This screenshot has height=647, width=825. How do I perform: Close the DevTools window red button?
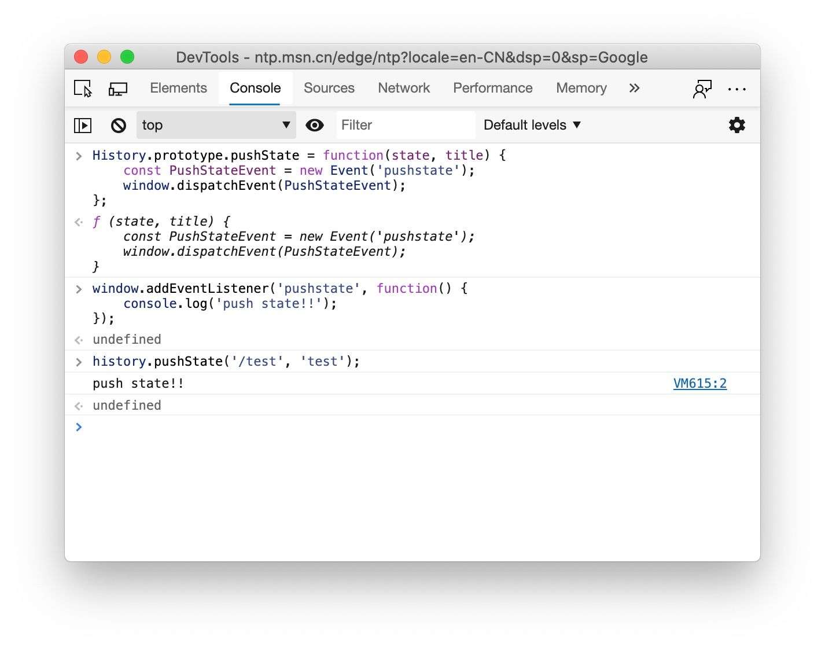click(x=81, y=57)
